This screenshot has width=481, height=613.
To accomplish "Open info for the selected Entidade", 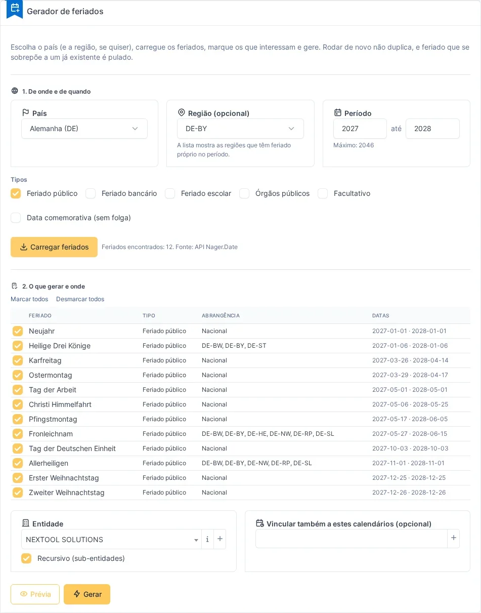I will pos(207,539).
